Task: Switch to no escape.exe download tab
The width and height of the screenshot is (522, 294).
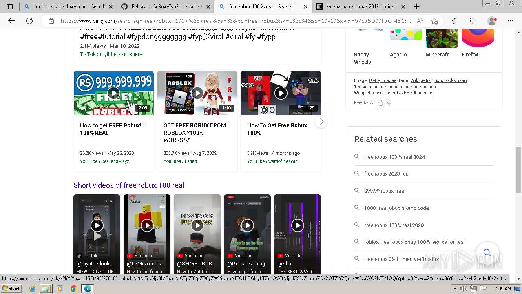Action: 65,7
